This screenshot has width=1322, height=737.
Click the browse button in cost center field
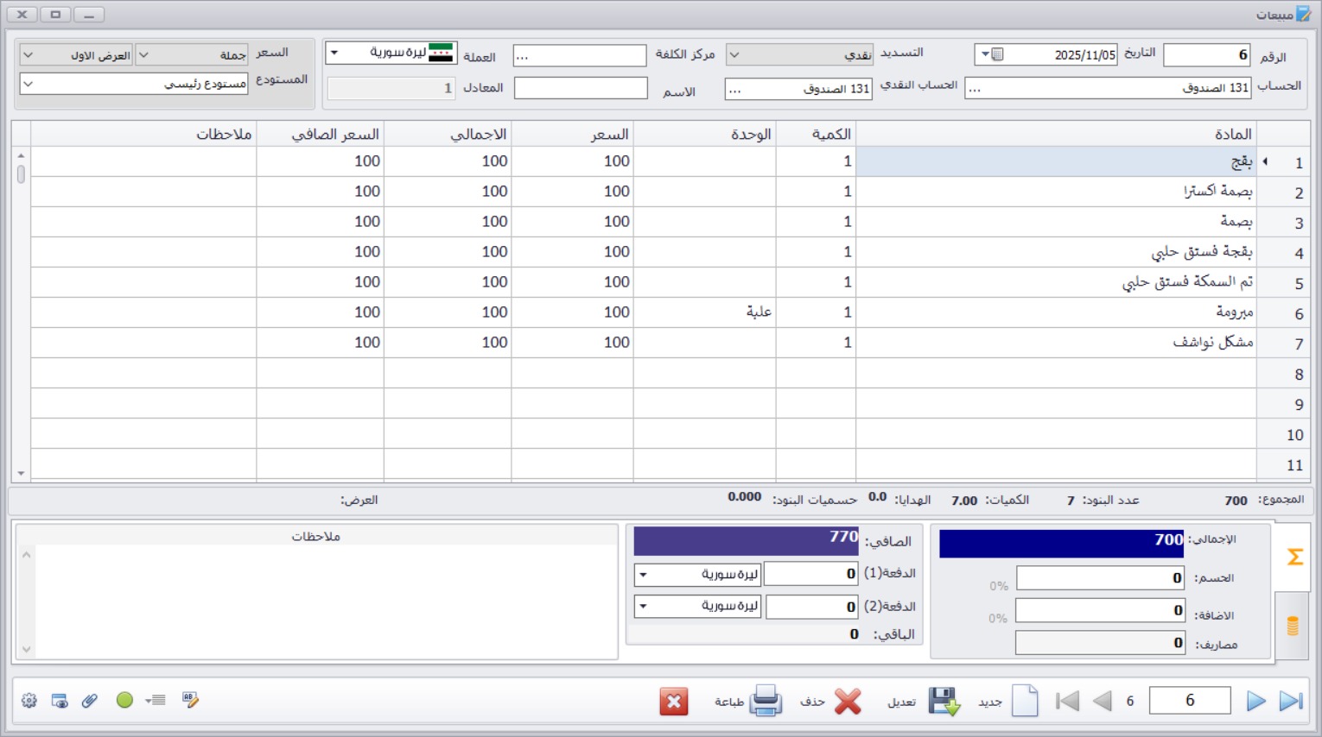[x=522, y=56]
